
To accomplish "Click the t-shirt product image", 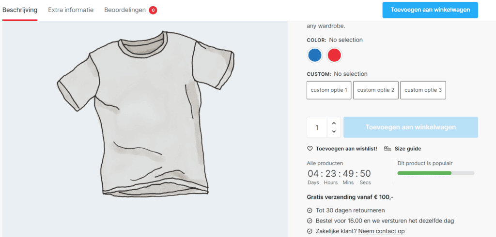I will pyautogui.click(x=145, y=116).
